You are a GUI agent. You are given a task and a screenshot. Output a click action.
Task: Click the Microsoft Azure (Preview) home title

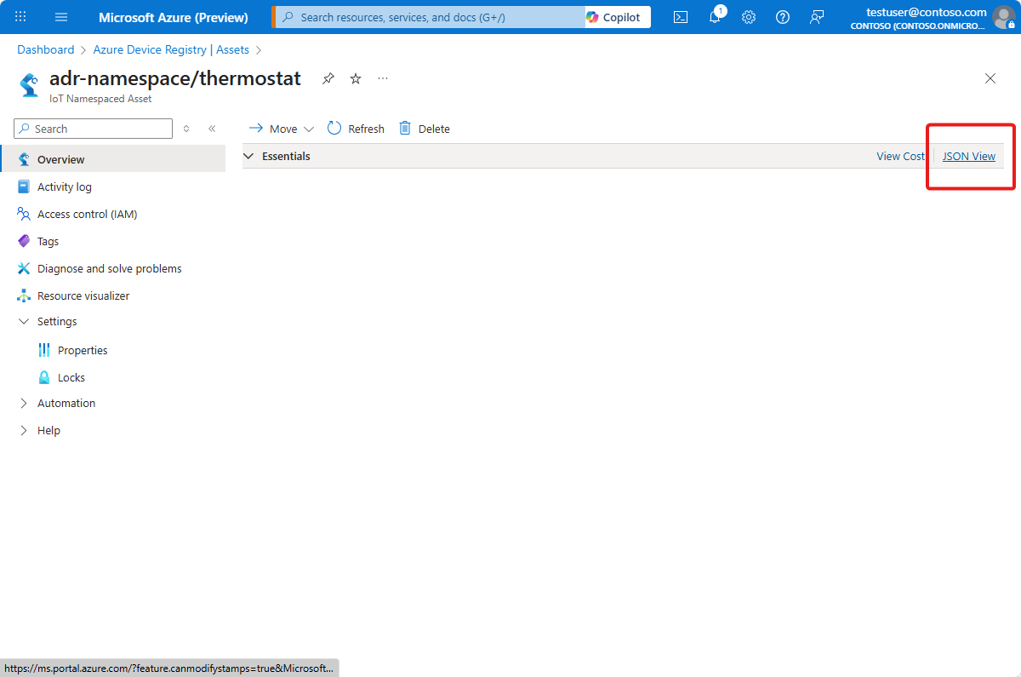click(174, 17)
